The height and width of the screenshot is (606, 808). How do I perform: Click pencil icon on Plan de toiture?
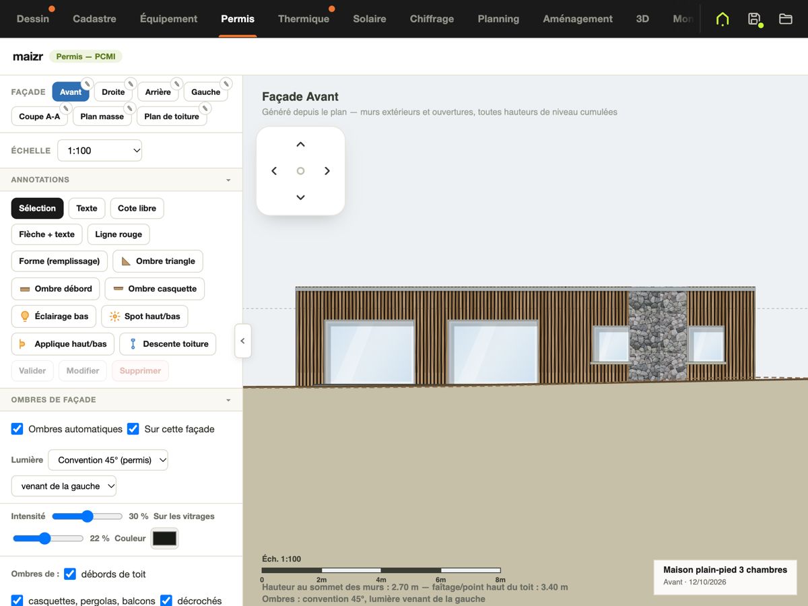pyautogui.click(x=205, y=108)
